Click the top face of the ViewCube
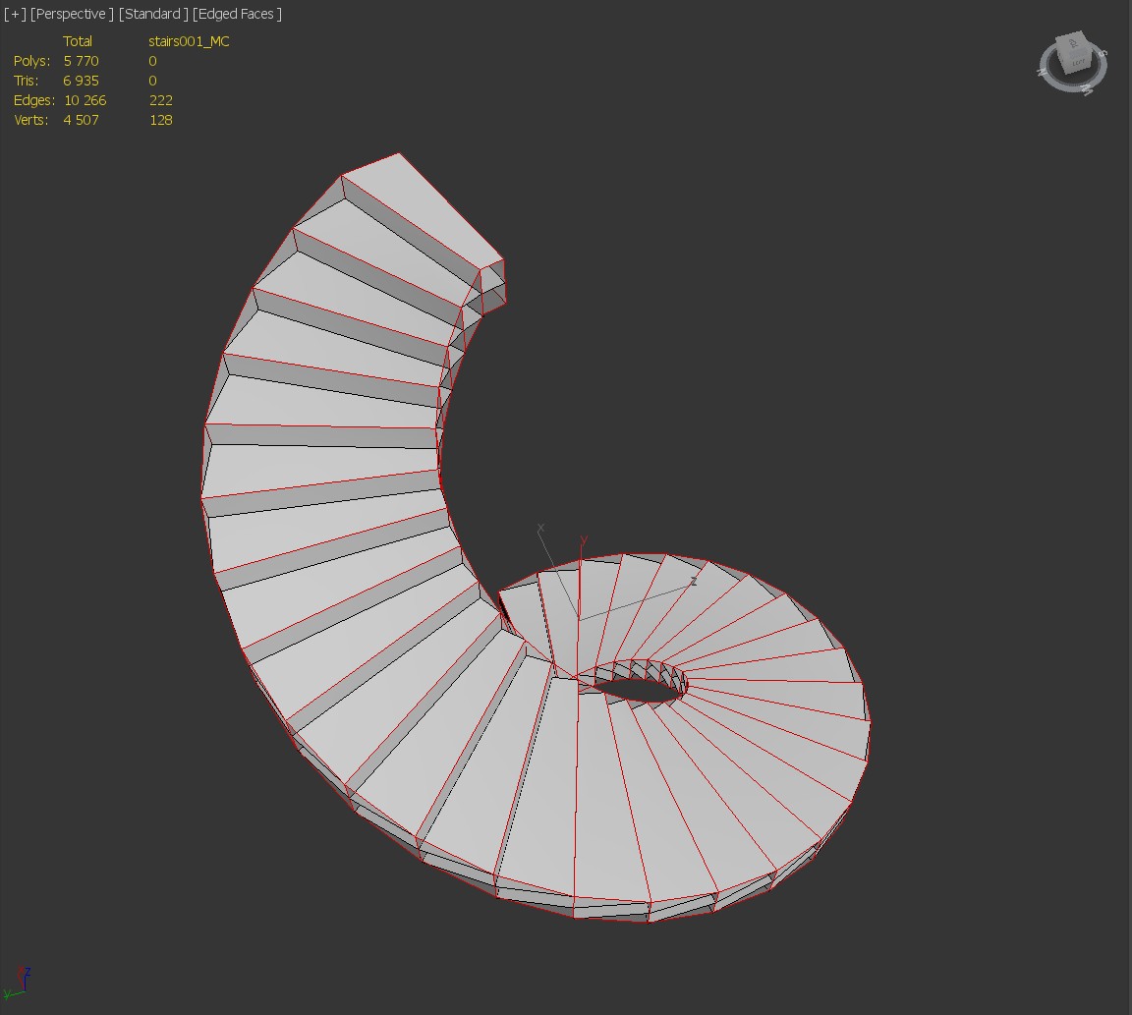 1071,43
